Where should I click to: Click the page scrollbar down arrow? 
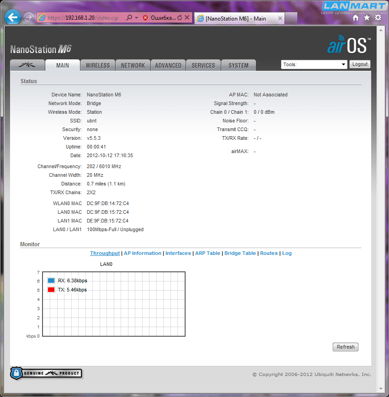click(381, 389)
